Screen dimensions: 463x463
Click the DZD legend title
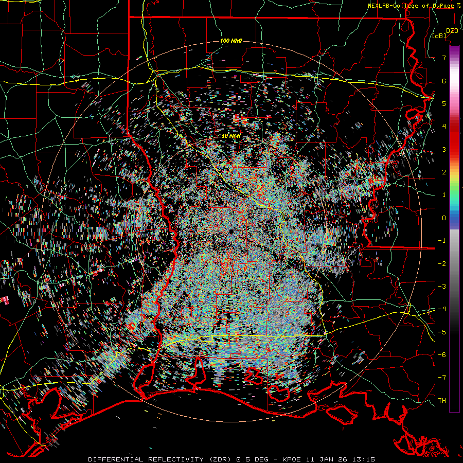click(452, 31)
